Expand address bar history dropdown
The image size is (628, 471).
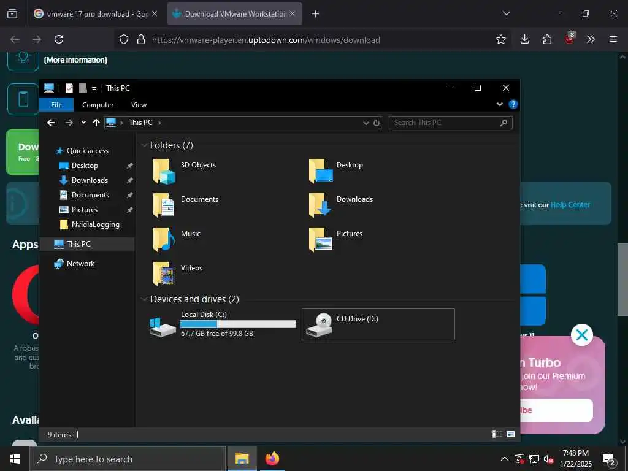(366, 123)
